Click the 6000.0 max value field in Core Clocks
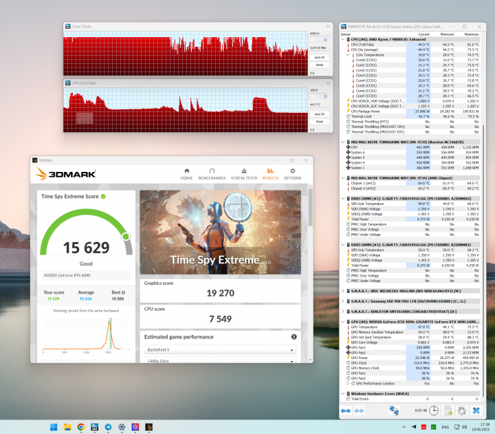Screen dimensions: 495x434 click(319, 33)
